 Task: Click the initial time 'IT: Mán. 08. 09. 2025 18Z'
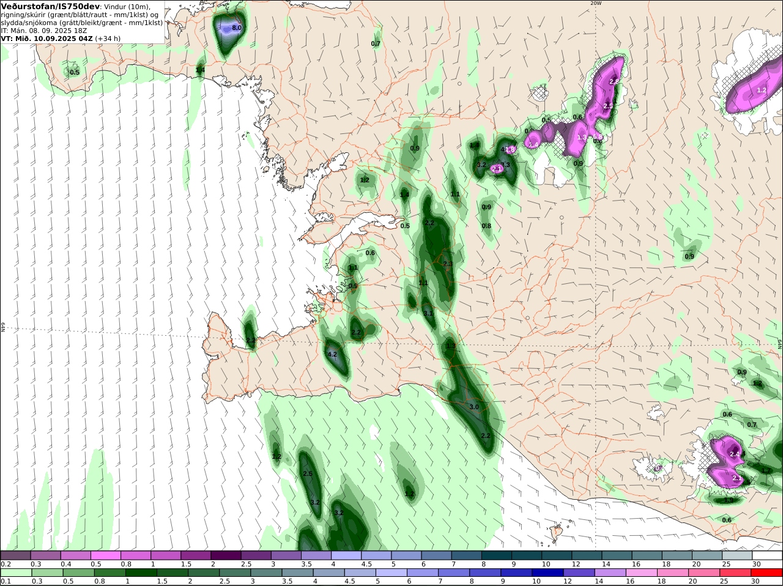pyautogui.click(x=44, y=30)
